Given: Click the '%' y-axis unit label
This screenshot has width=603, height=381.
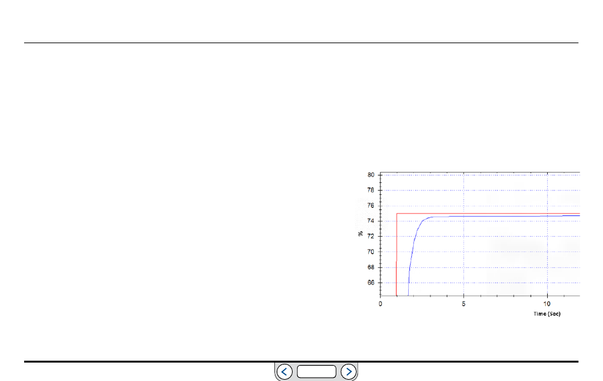Looking at the screenshot, I should tap(361, 234).
